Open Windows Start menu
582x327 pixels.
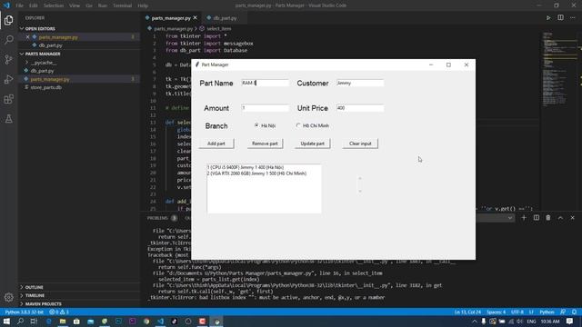tap(6, 321)
